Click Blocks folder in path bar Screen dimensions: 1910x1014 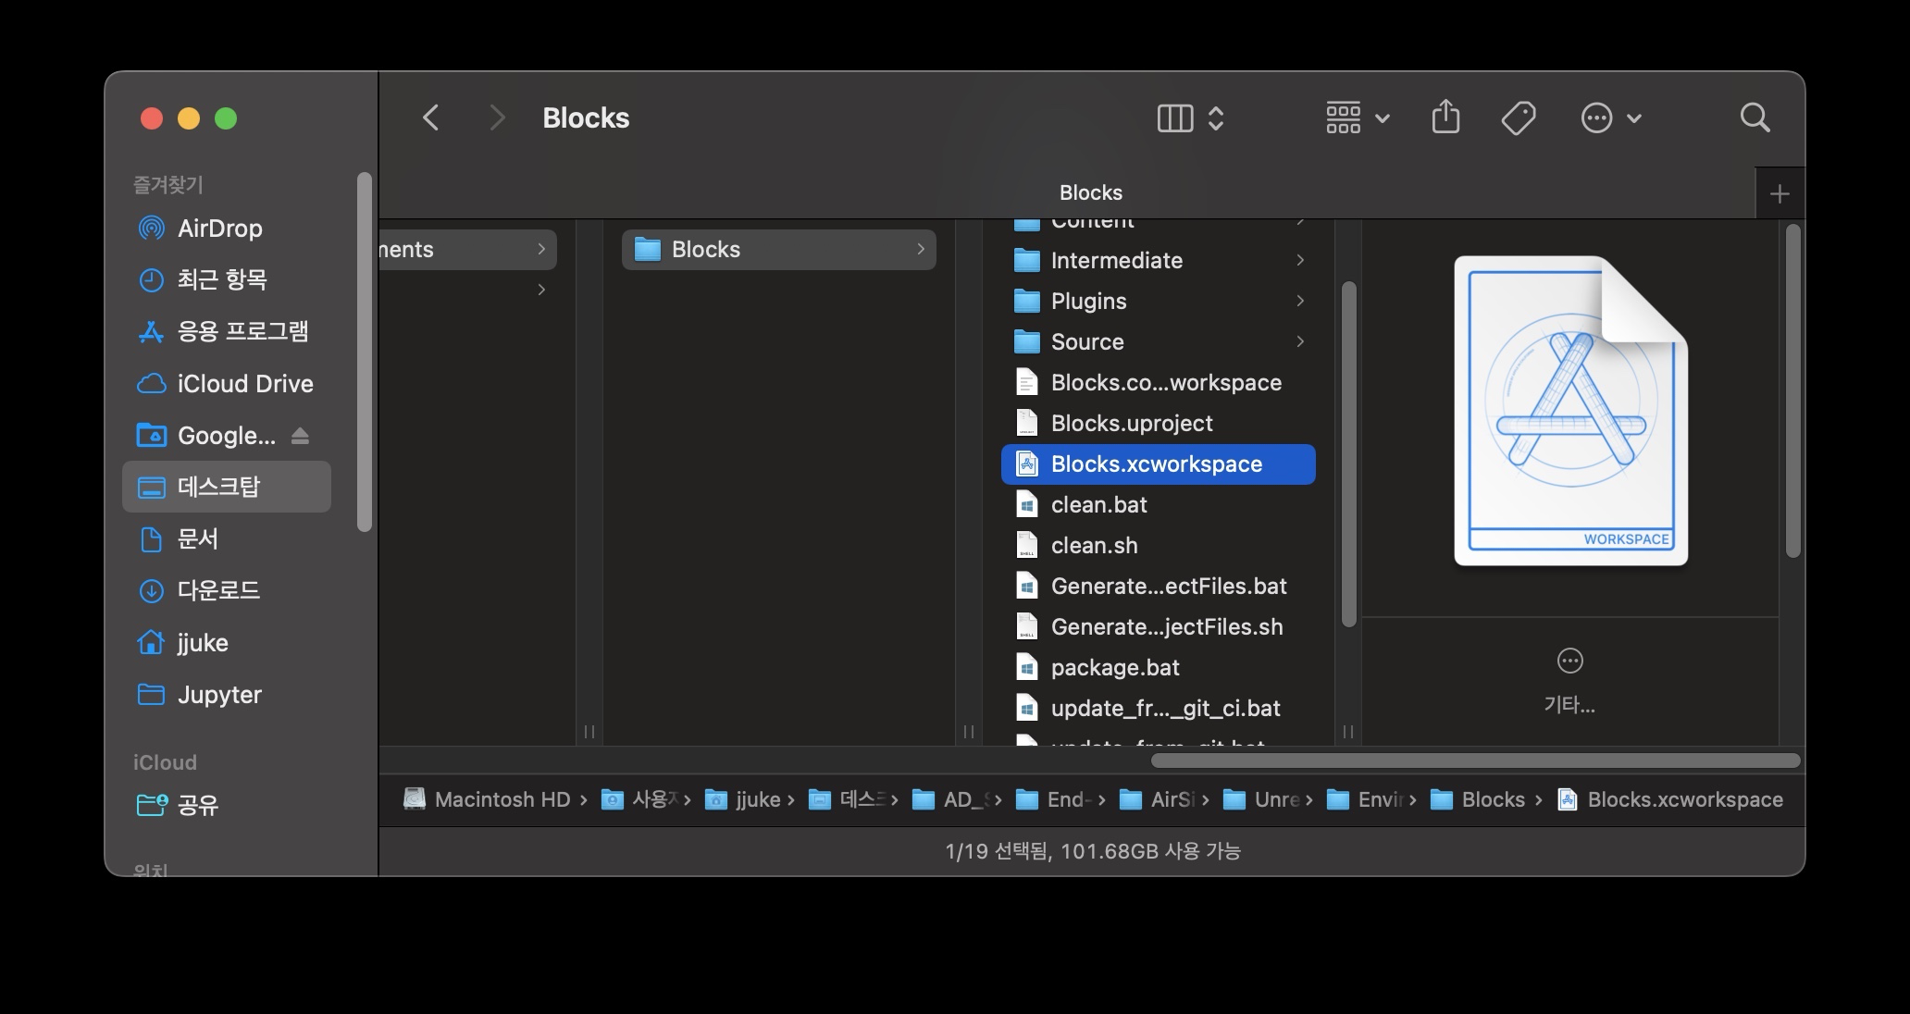click(x=1478, y=799)
